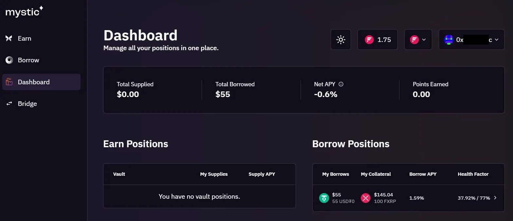The width and height of the screenshot is (513, 221).
Task: Click the Net APY info icon
Action: pyautogui.click(x=341, y=84)
